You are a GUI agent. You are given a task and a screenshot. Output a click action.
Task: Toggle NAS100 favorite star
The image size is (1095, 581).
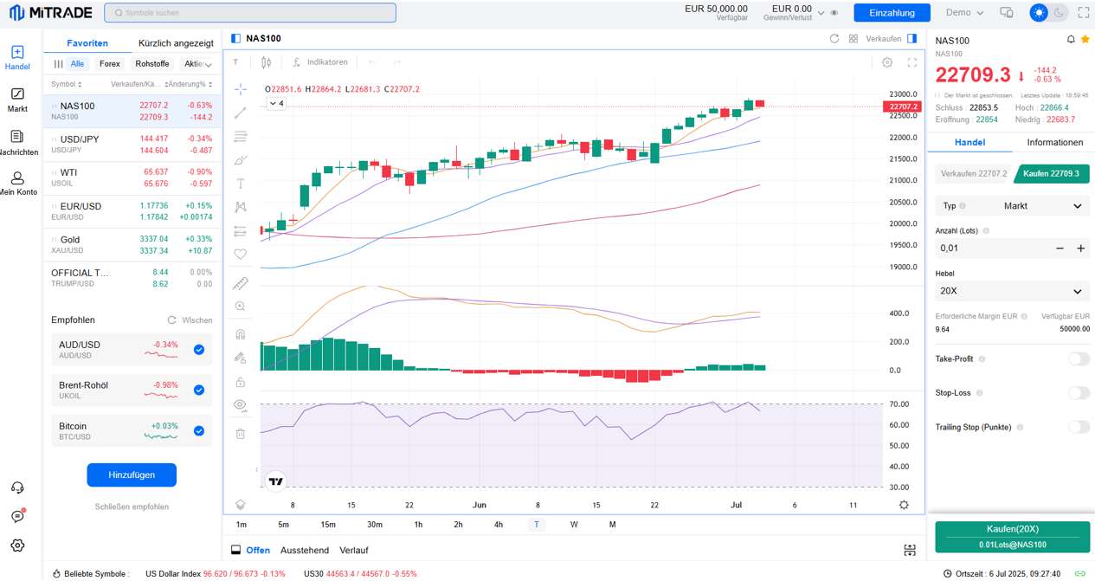pyautogui.click(x=1085, y=40)
